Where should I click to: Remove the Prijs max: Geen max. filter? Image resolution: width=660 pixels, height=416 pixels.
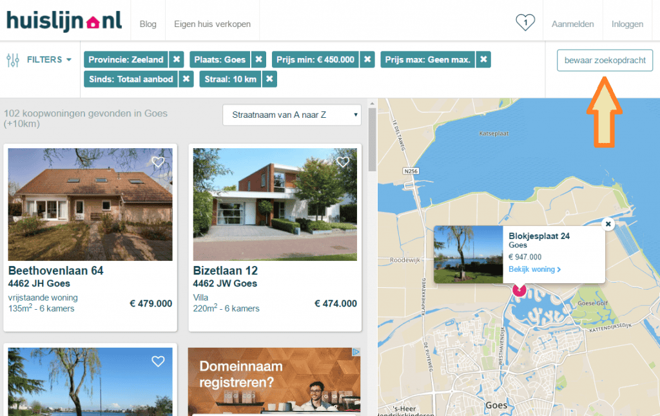pyautogui.click(x=483, y=59)
